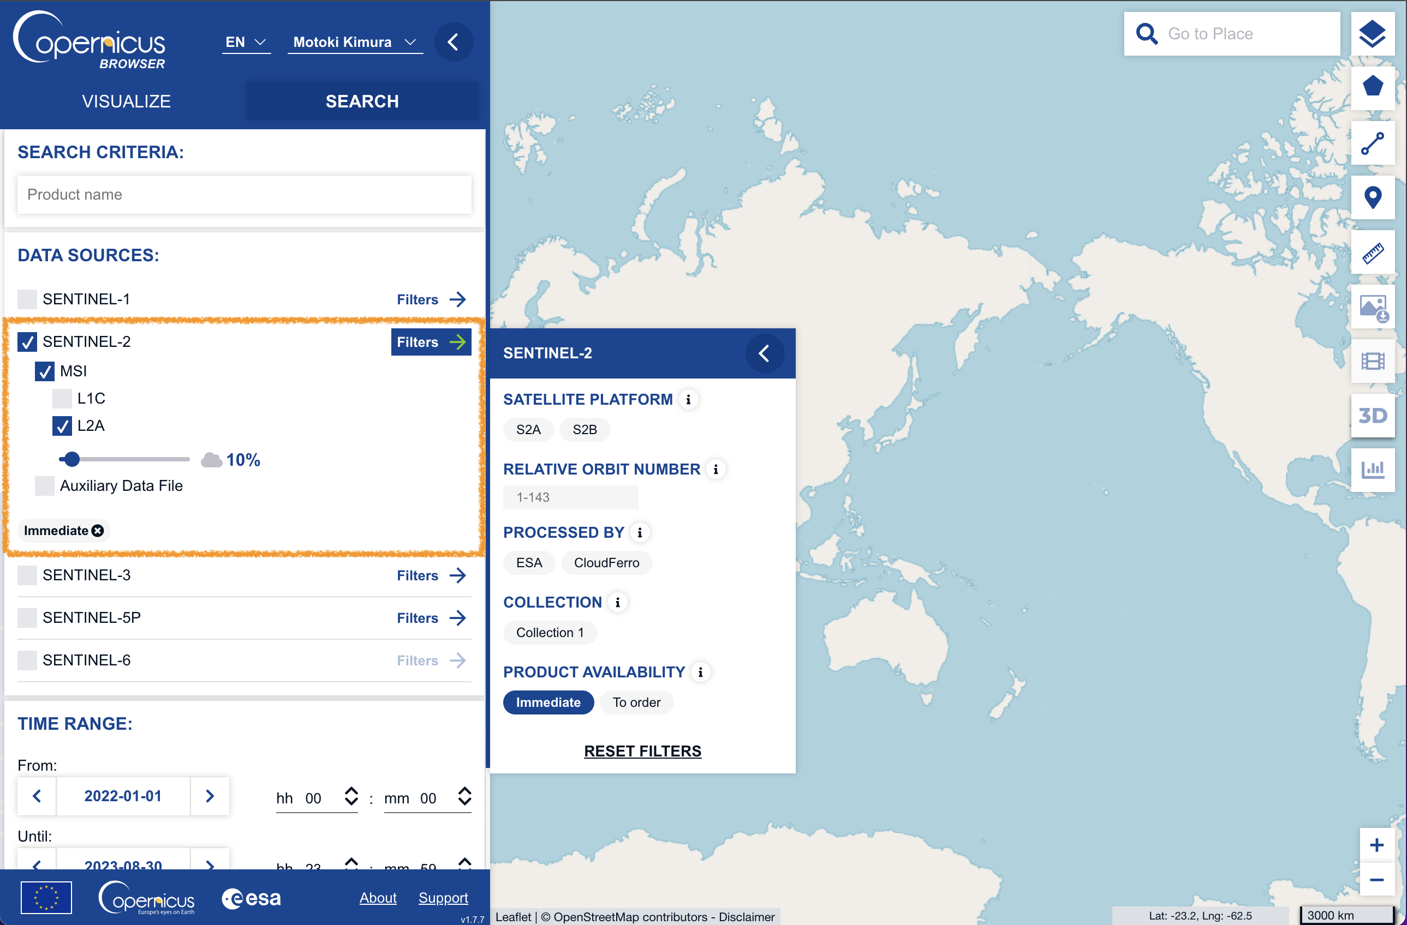Open the map layers icon
1407x925 pixels.
tap(1372, 34)
